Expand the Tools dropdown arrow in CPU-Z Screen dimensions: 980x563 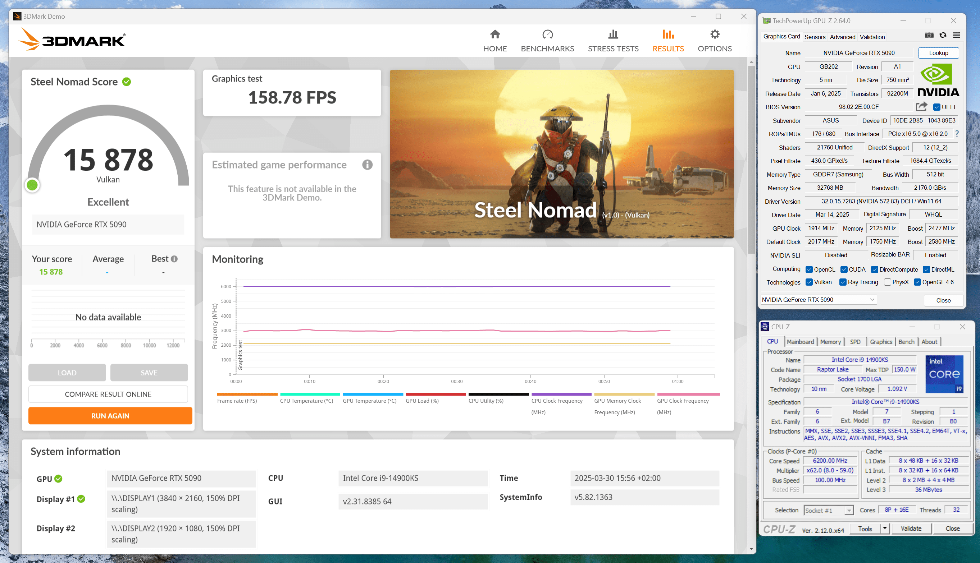pos(885,528)
